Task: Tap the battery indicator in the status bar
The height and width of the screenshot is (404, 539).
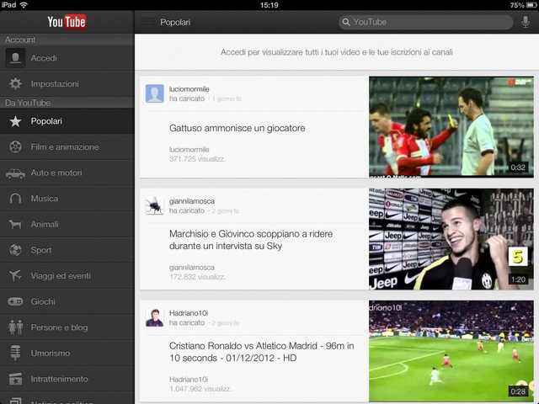Action: coord(531,5)
